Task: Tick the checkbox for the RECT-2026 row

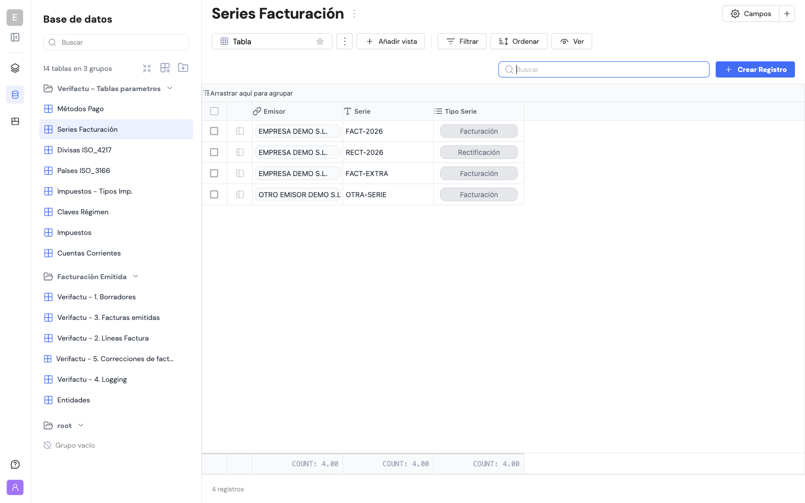Action: pyautogui.click(x=214, y=152)
